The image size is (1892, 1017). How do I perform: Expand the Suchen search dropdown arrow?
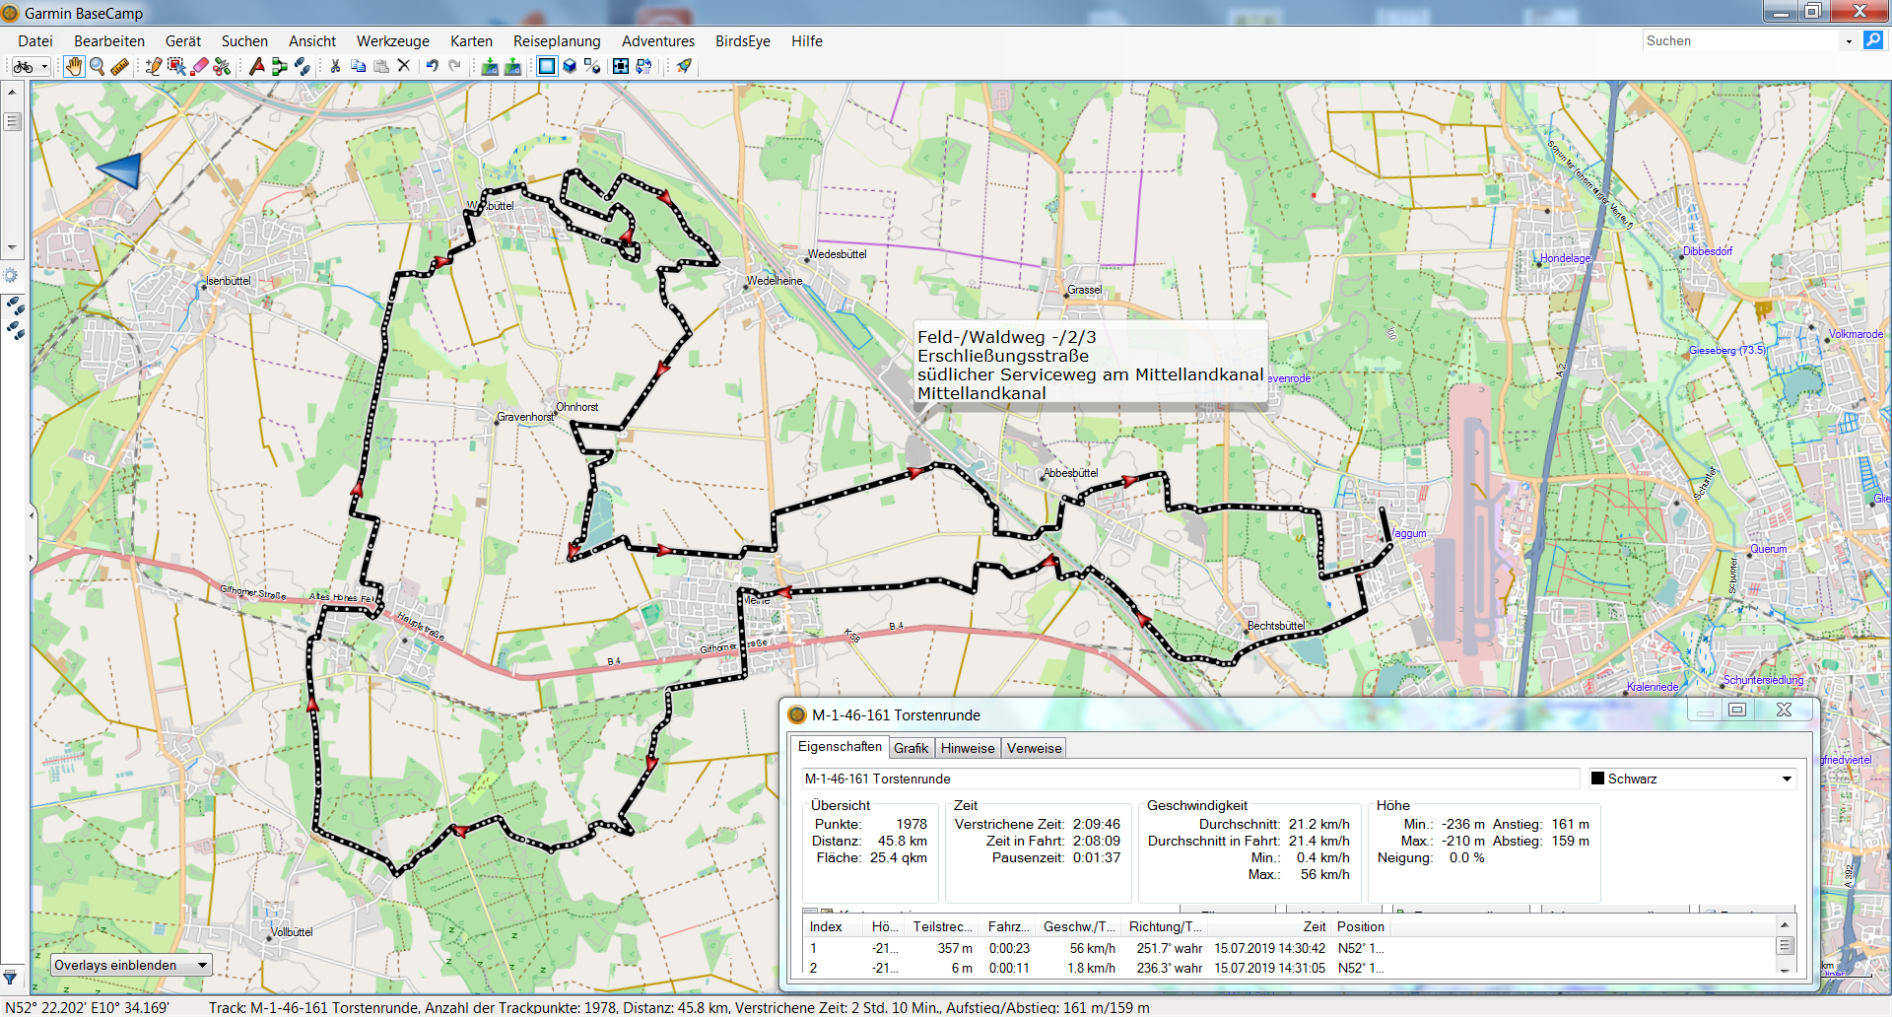coord(1849,40)
